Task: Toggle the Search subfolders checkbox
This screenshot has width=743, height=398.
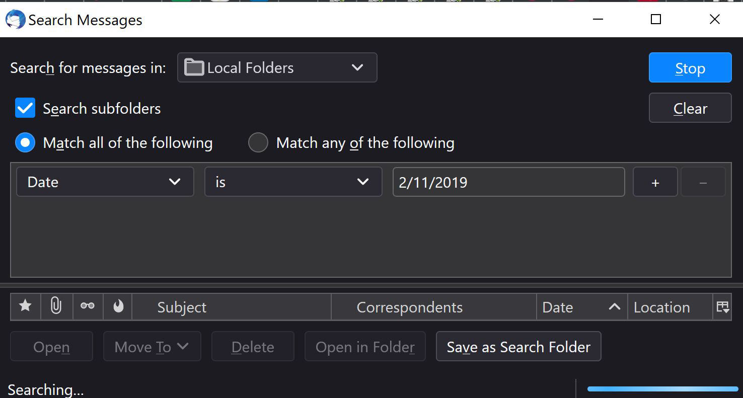Action: tap(25, 108)
